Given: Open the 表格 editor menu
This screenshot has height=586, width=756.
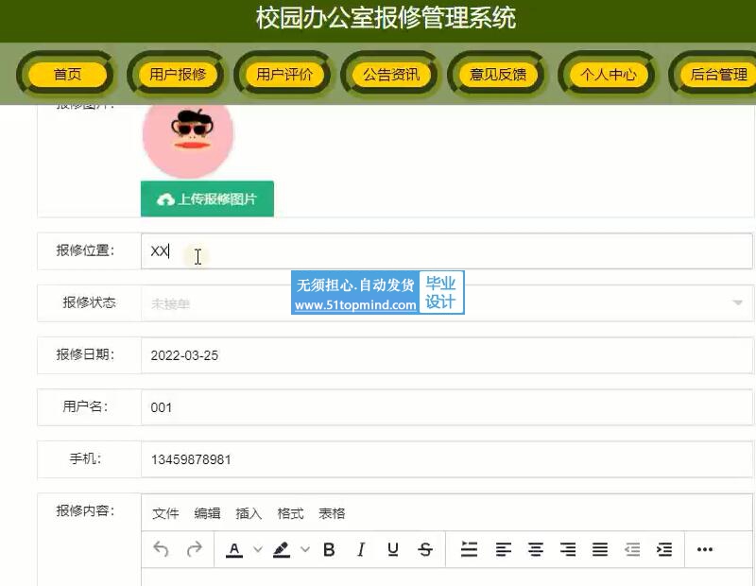Looking at the screenshot, I should (332, 513).
